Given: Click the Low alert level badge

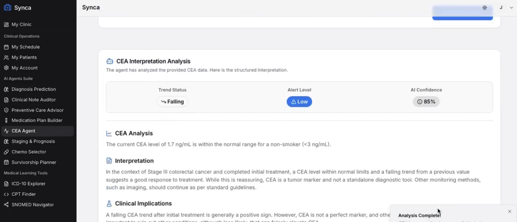Looking at the screenshot, I should (x=299, y=102).
